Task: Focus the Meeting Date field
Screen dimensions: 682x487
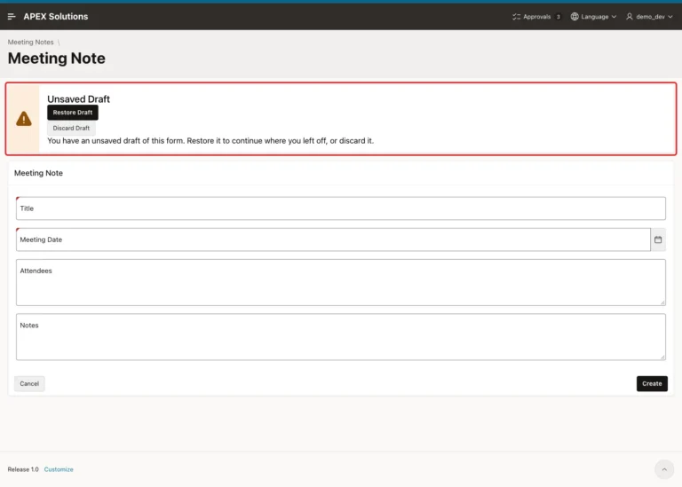Action: [333, 240]
